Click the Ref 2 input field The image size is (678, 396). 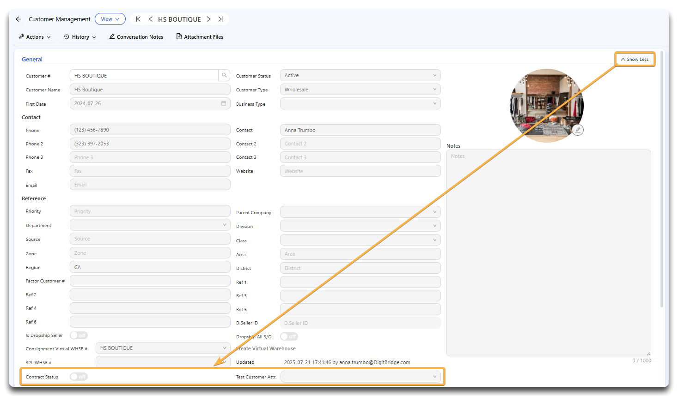[x=150, y=294]
